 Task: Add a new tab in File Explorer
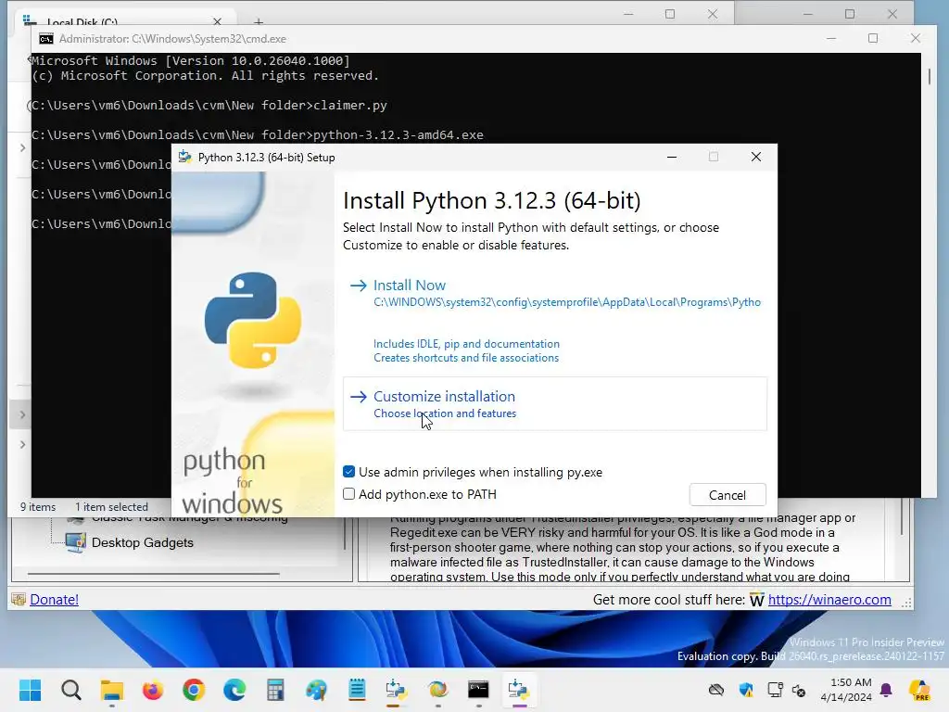[x=259, y=22]
